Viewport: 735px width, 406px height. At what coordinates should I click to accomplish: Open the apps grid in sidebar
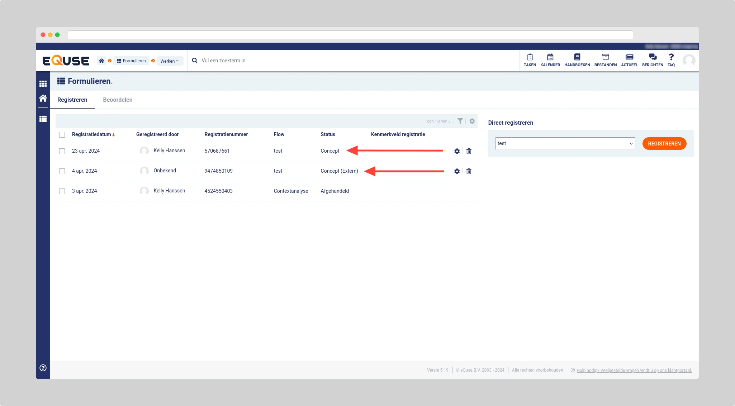(43, 84)
